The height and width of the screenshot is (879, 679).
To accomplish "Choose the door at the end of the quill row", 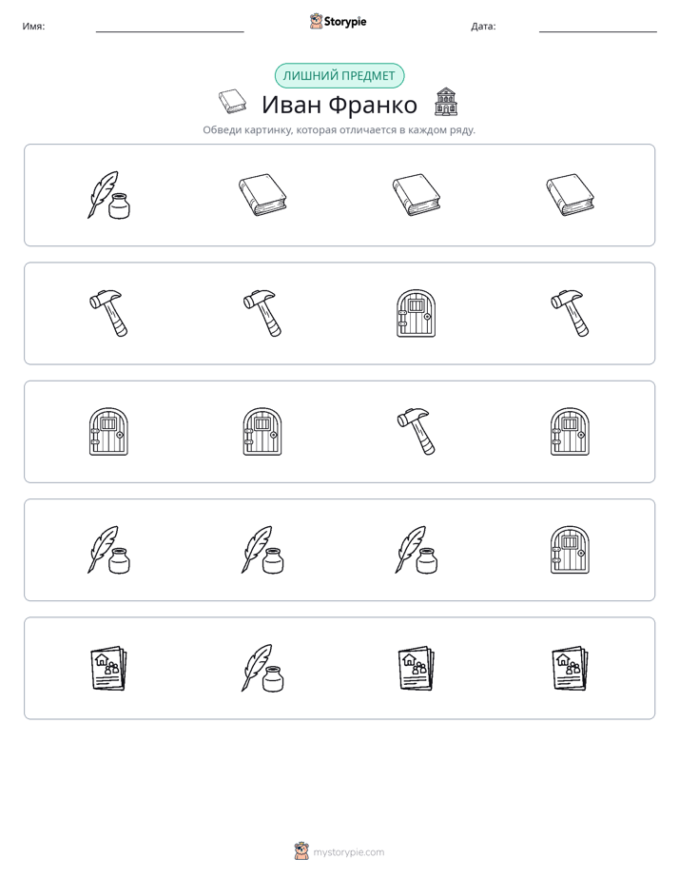I will 570,550.
